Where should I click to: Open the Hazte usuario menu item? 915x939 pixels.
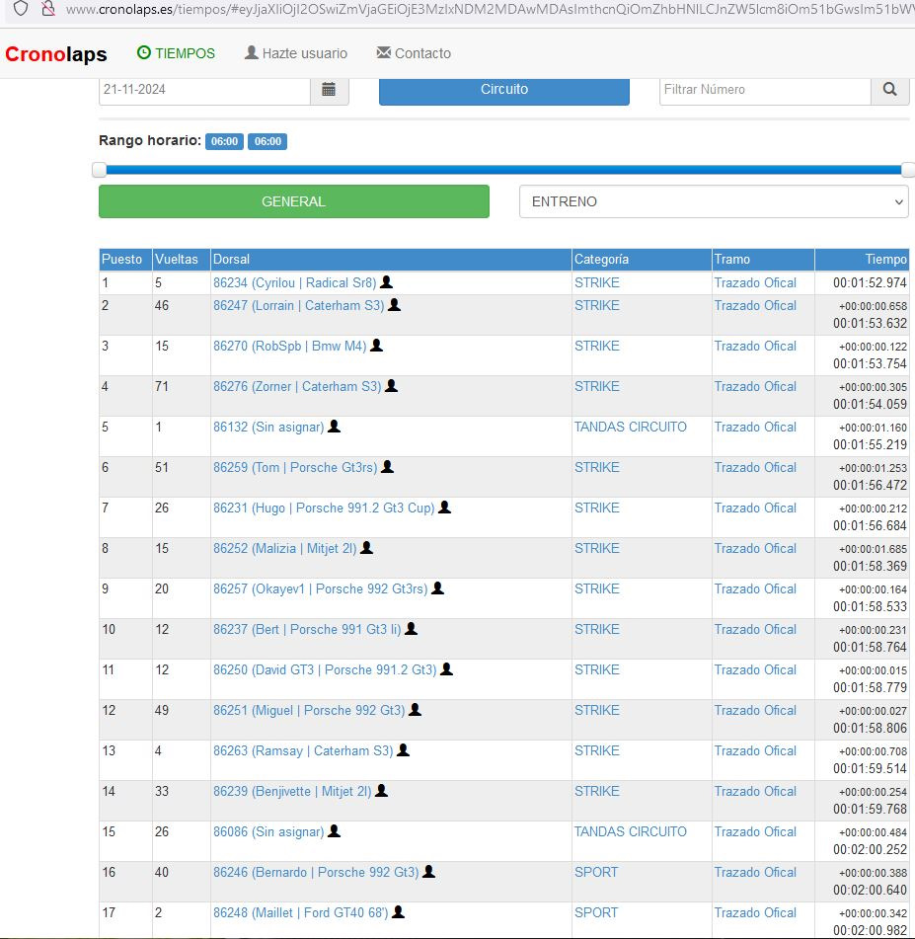coord(296,53)
